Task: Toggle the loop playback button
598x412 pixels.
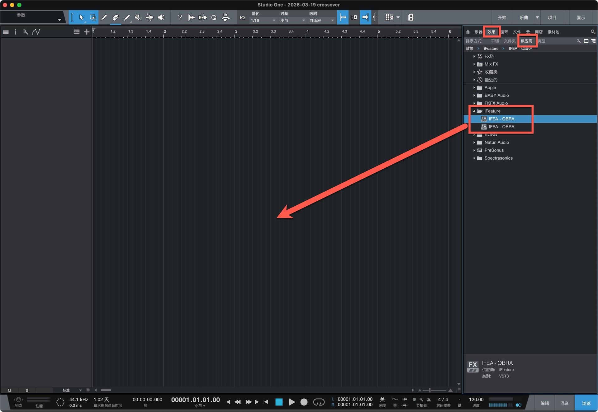Action: point(319,402)
